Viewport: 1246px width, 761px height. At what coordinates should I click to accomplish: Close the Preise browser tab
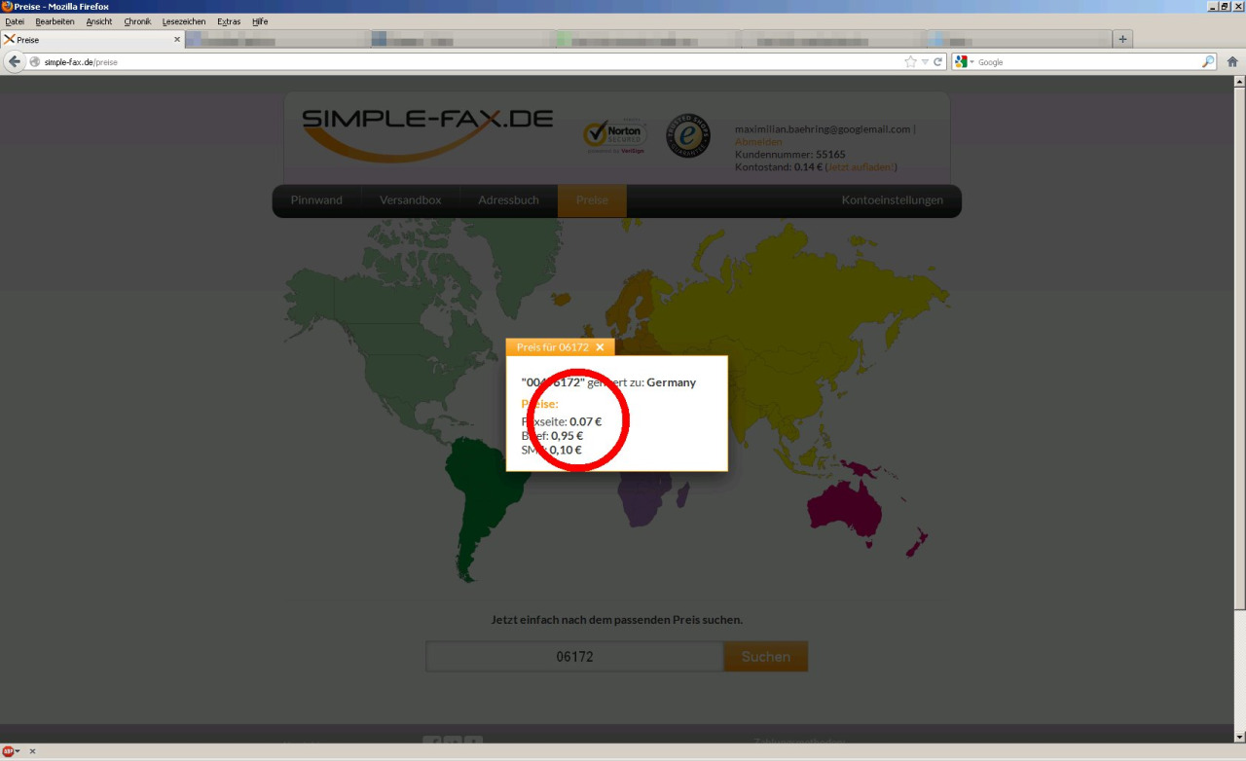pos(177,40)
